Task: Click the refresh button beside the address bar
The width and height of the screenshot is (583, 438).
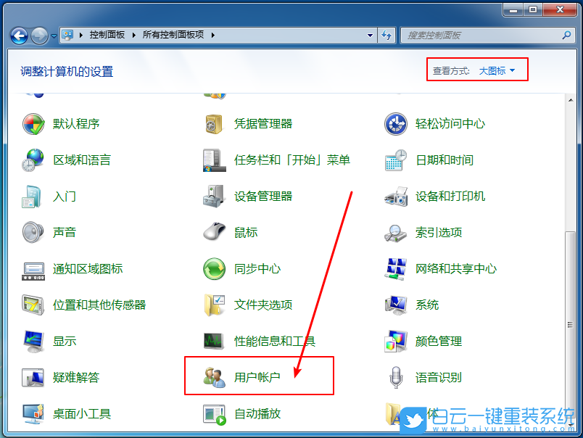Action: click(386, 34)
